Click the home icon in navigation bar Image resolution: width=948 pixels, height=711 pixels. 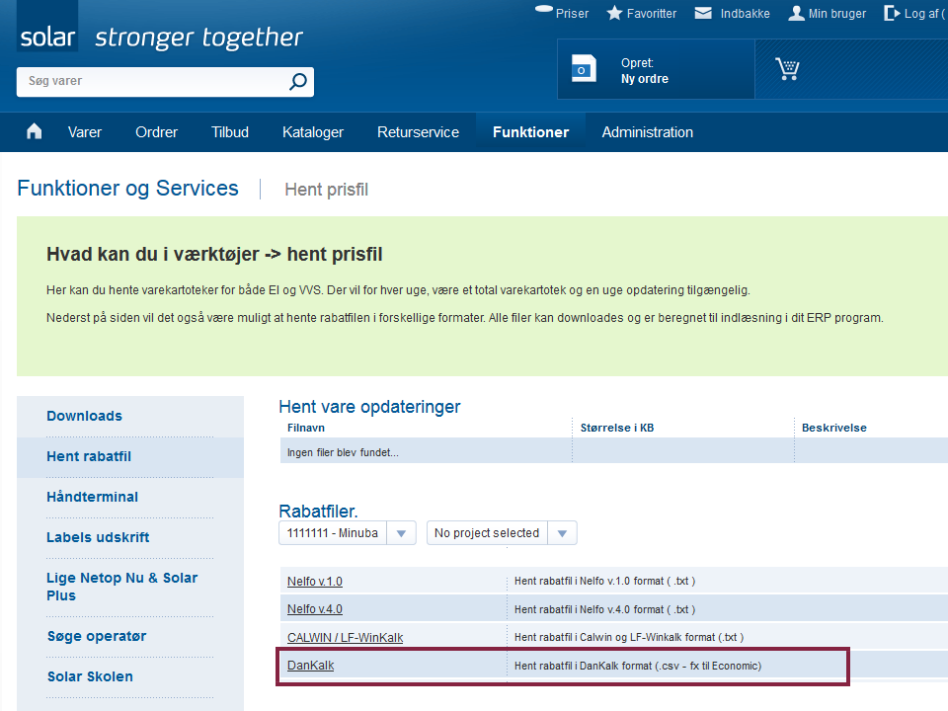(35, 131)
